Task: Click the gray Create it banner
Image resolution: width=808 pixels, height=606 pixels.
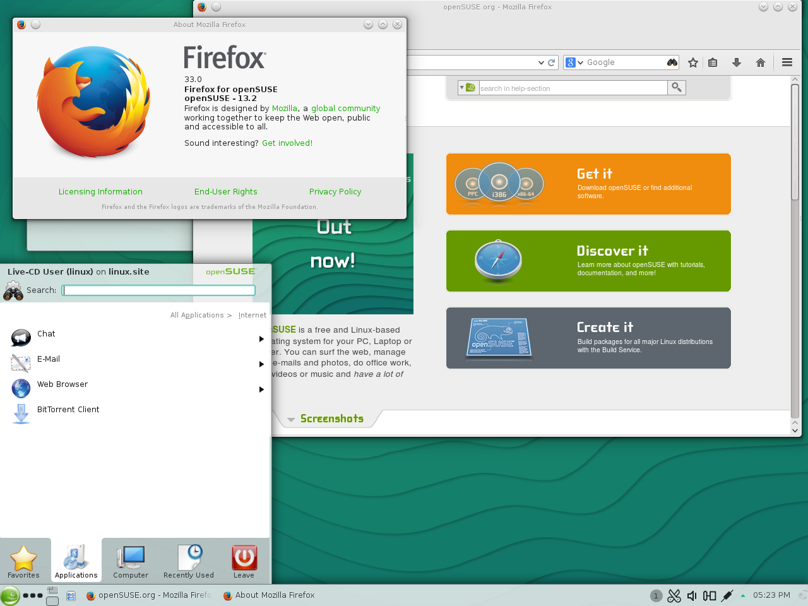Action: point(588,338)
